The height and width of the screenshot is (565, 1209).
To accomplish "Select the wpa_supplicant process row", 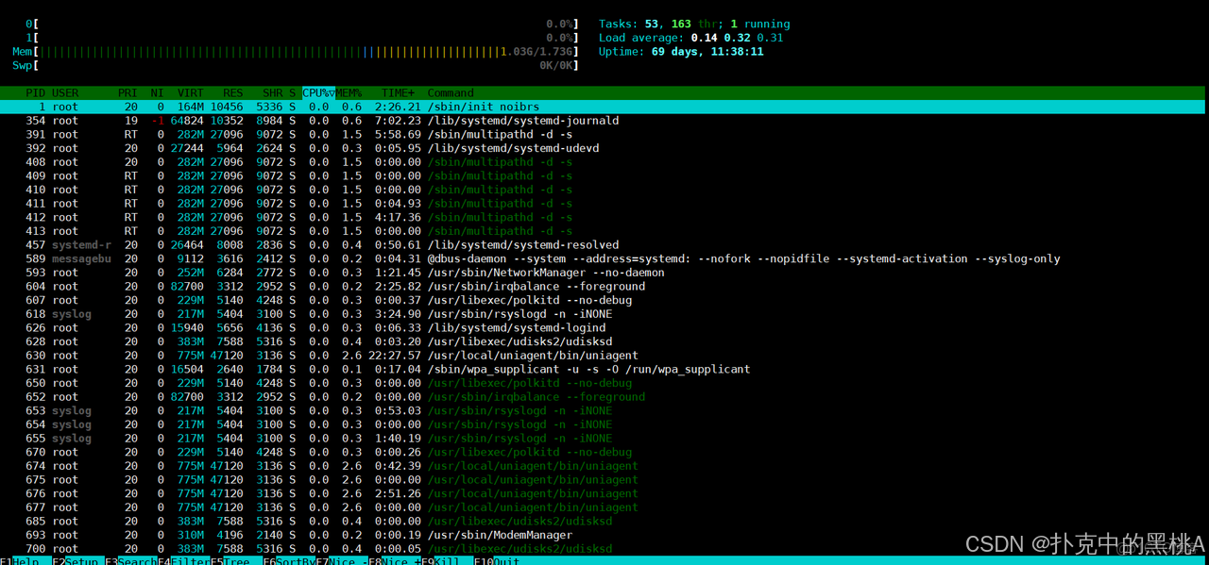I will [604, 369].
